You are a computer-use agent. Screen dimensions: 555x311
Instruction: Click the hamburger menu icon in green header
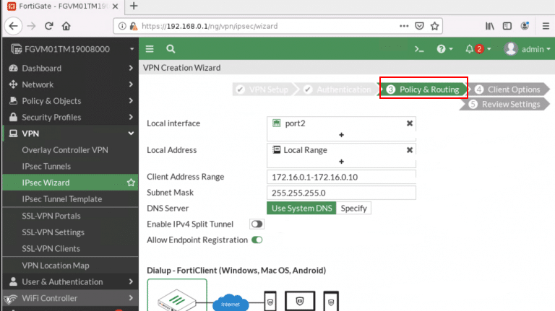tap(150, 49)
